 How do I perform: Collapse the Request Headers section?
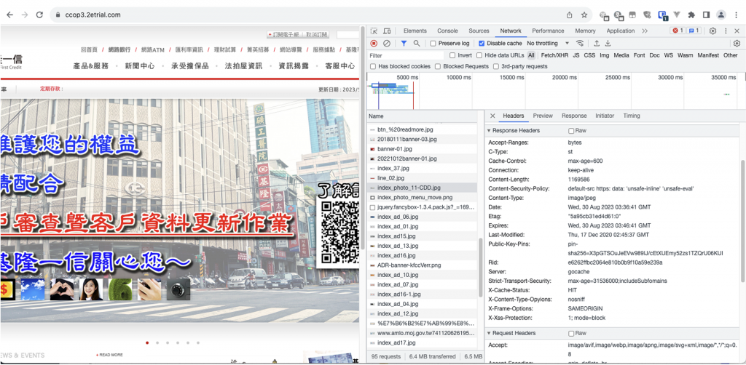(x=489, y=333)
